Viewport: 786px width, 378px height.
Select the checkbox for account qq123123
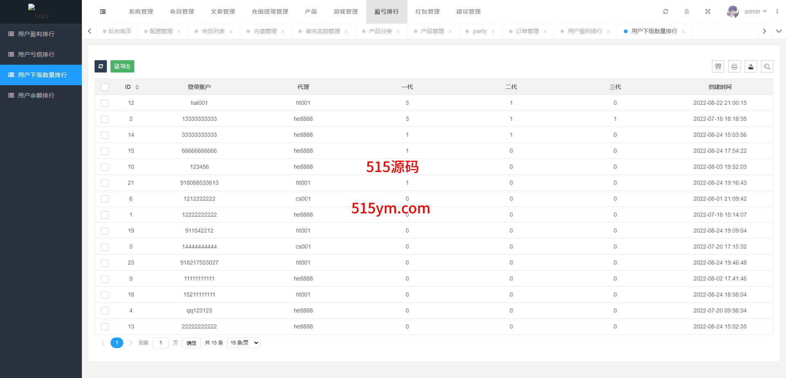105,311
